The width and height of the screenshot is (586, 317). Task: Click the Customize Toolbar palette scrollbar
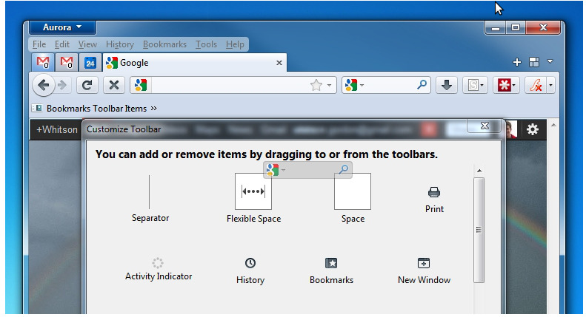(479, 229)
